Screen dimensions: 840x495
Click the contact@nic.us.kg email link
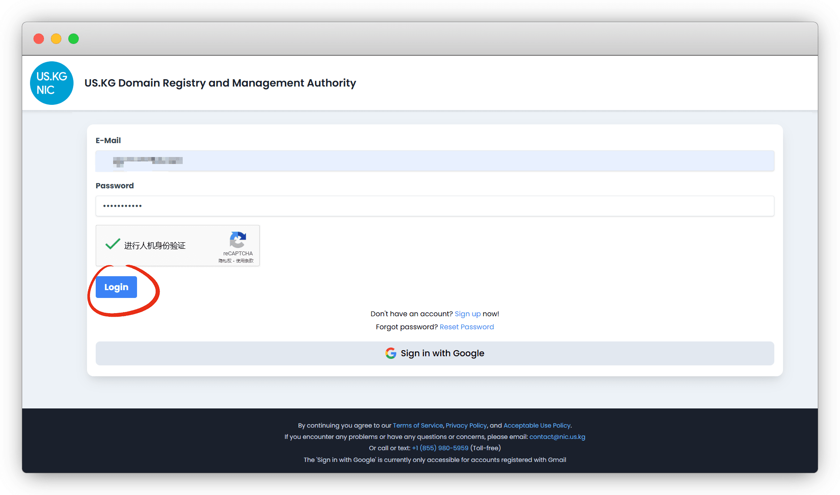pos(557,437)
